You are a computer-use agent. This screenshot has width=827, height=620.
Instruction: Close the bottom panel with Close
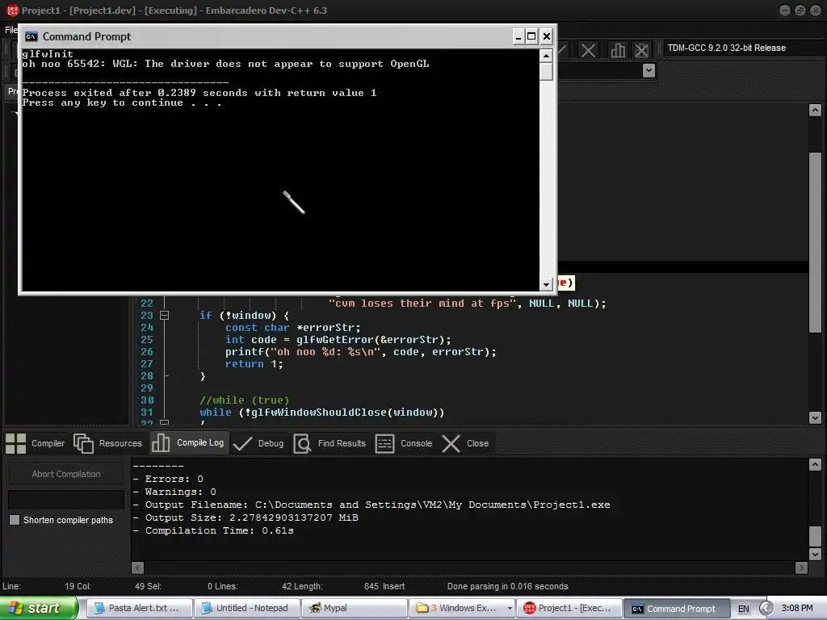[x=465, y=443]
